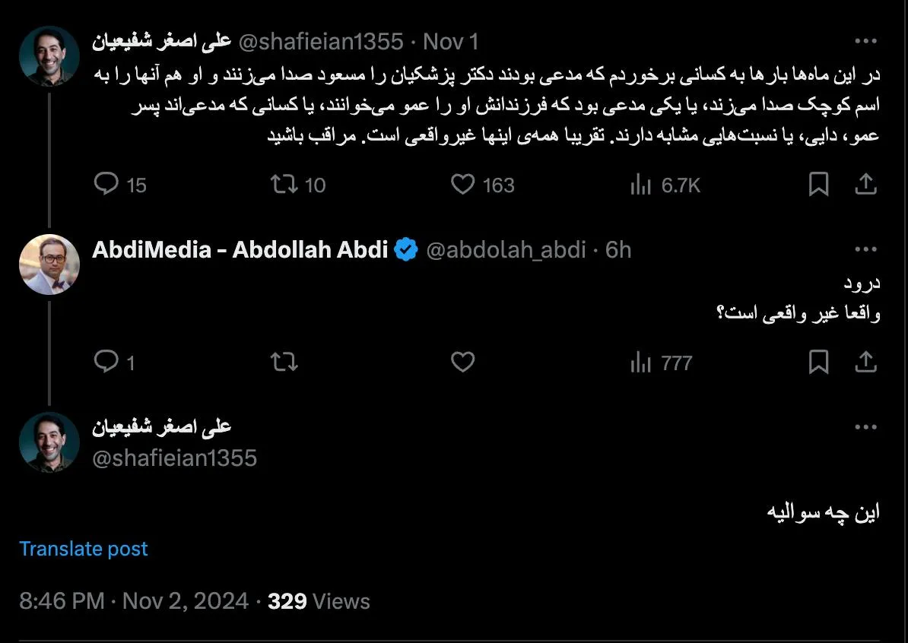This screenshot has width=908, height=643.
Task: Click the views icon showing 777
Action: click(x=639, y=363)
